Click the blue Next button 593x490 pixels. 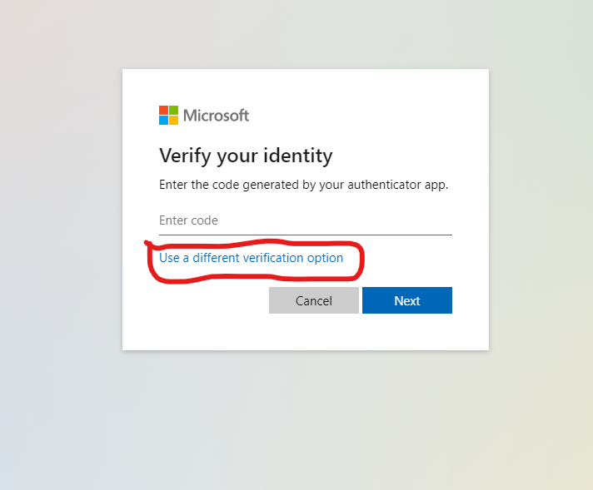click(407, 300)
